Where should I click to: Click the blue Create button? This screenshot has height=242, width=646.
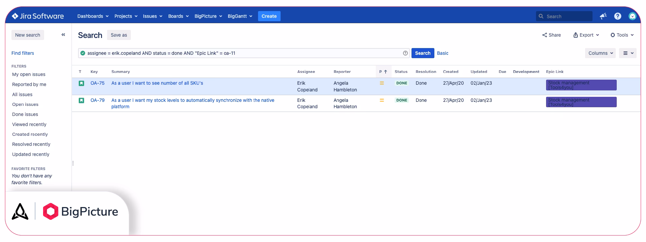point(269,16)
